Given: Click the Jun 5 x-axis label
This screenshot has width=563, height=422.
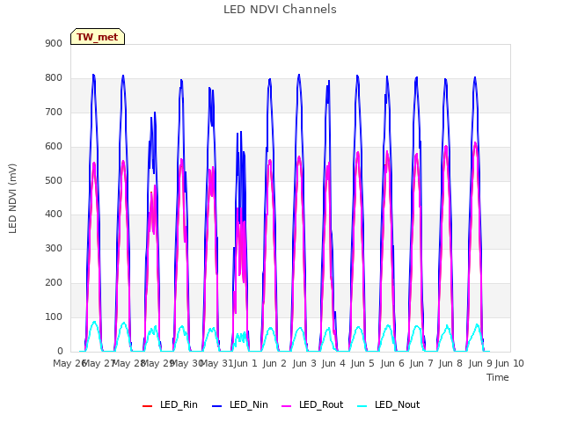Looking at the screenshot, I should pyautogui.click(x=362, y=363).
